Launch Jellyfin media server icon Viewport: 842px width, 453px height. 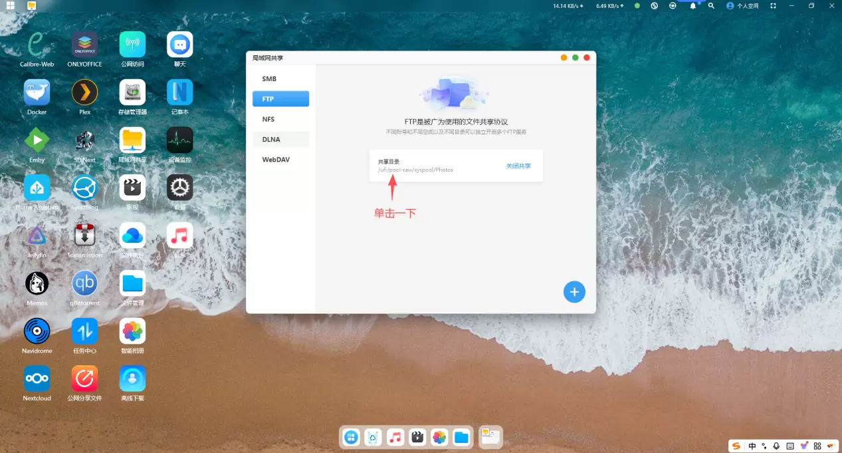[37, 235]
